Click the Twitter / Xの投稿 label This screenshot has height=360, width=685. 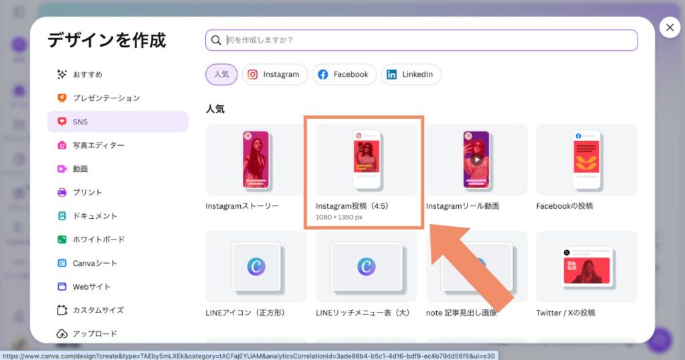point(566,312)
